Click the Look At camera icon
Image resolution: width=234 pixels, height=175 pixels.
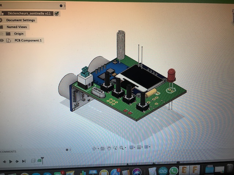tap(102, 148)
